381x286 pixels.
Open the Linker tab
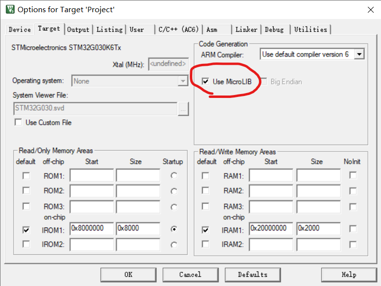click(246, 30)
